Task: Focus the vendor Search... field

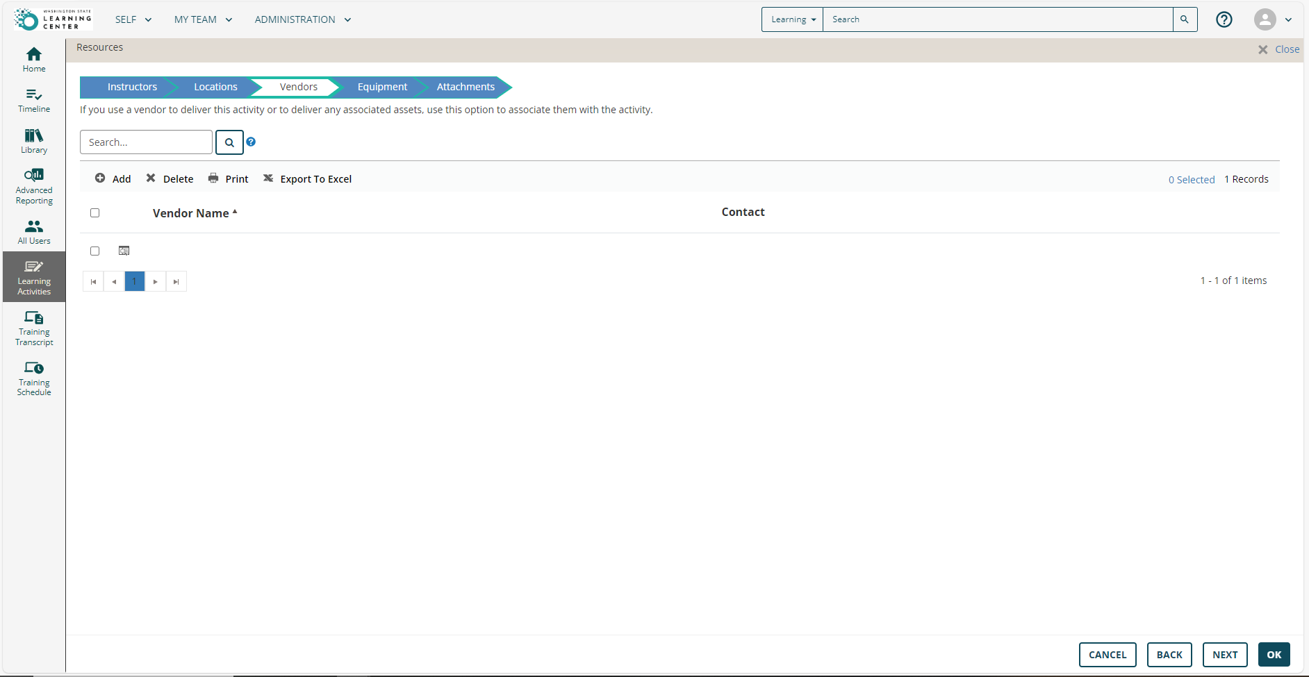Action: 146,142
